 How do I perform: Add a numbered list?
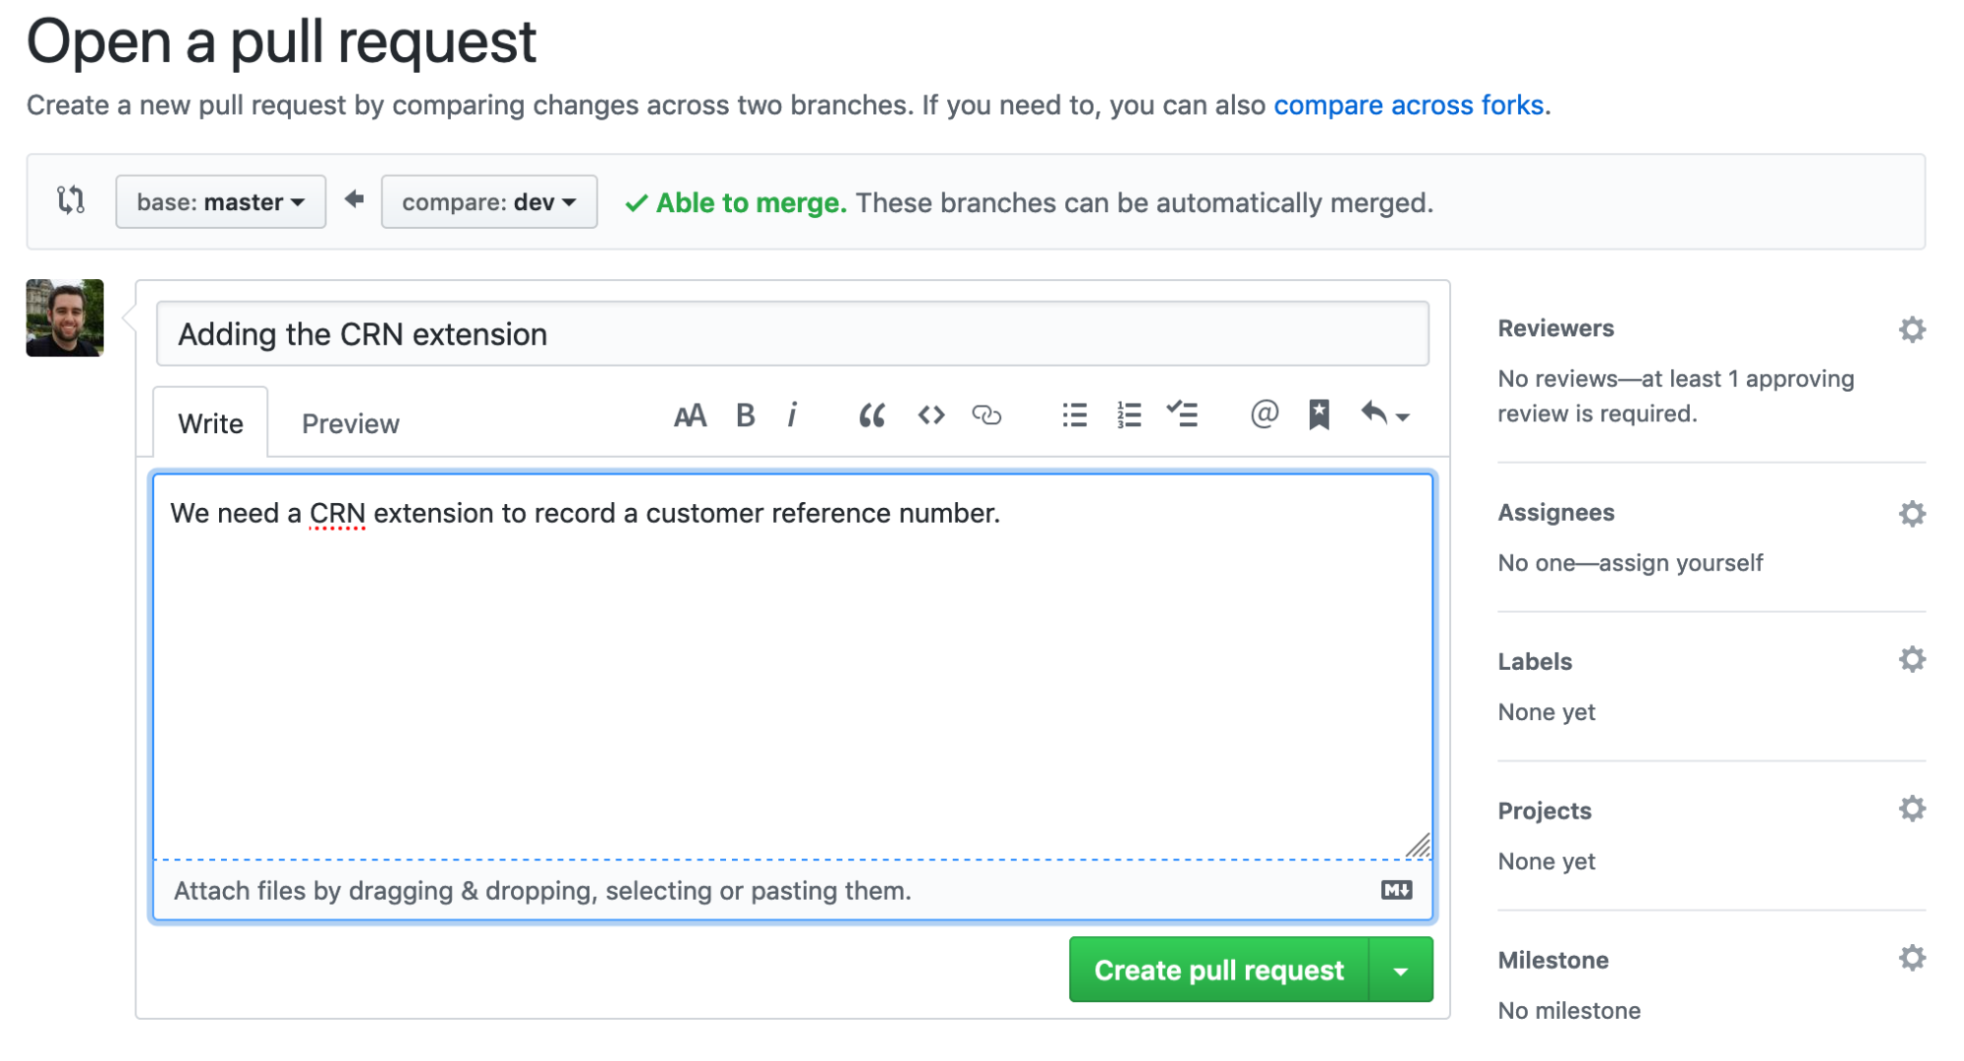pos(1129,416)
